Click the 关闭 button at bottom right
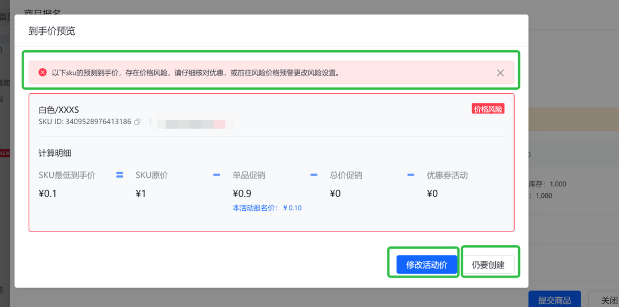This screenshot has height=307, width=619. point(609,300)
